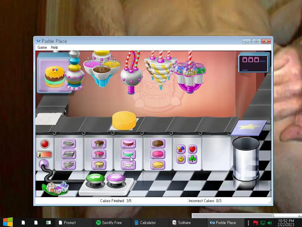302x227 pixels.
Task: Open Windows Start menu
Action: coord(8,222)
